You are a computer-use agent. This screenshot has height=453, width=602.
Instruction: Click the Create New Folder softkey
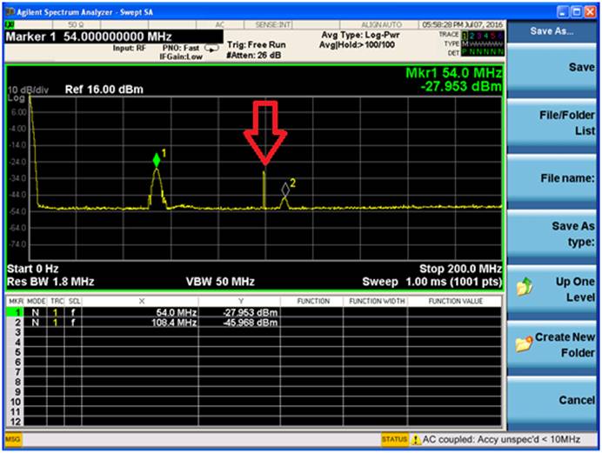[552, 344]
